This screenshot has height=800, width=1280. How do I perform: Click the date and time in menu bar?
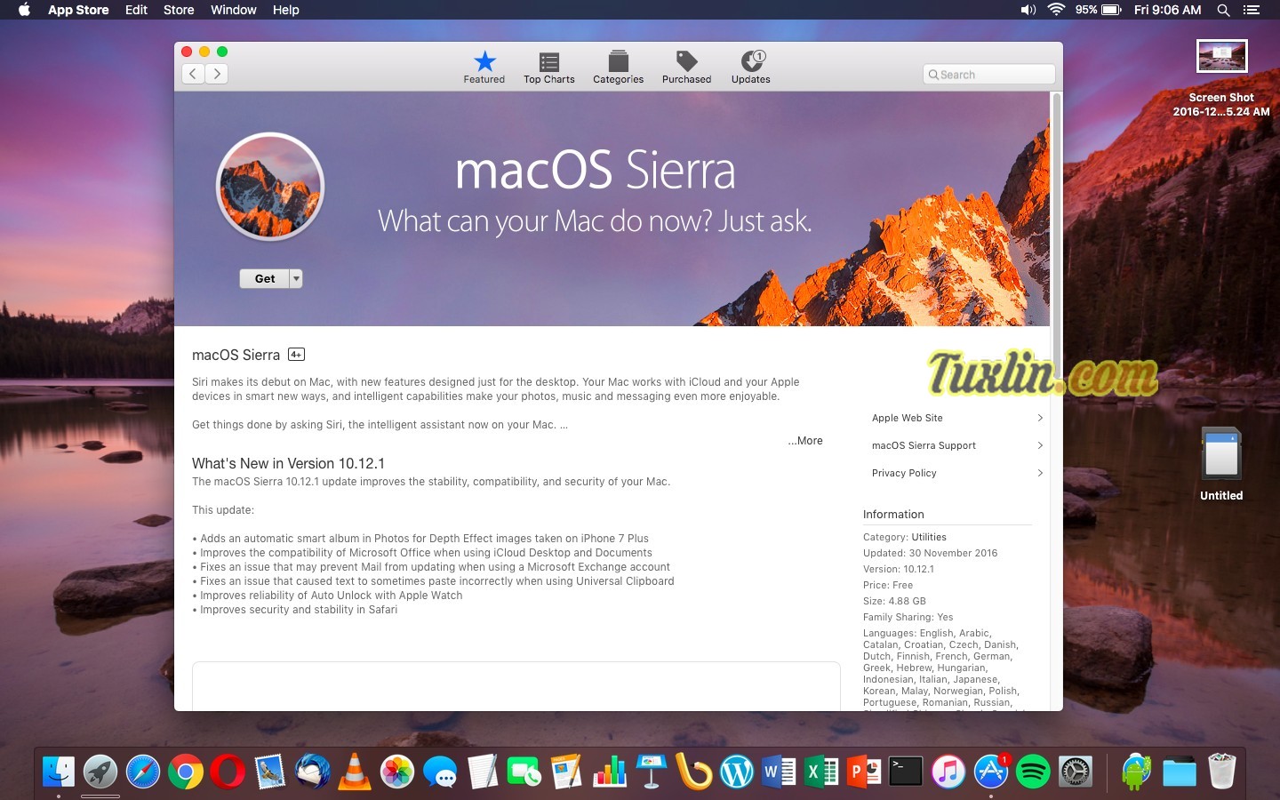(1167, 10)
